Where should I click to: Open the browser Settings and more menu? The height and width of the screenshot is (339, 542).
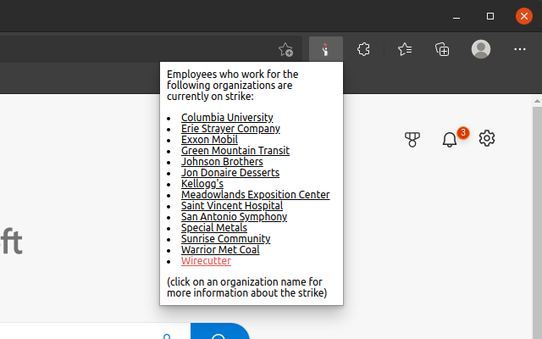point(519,49)
